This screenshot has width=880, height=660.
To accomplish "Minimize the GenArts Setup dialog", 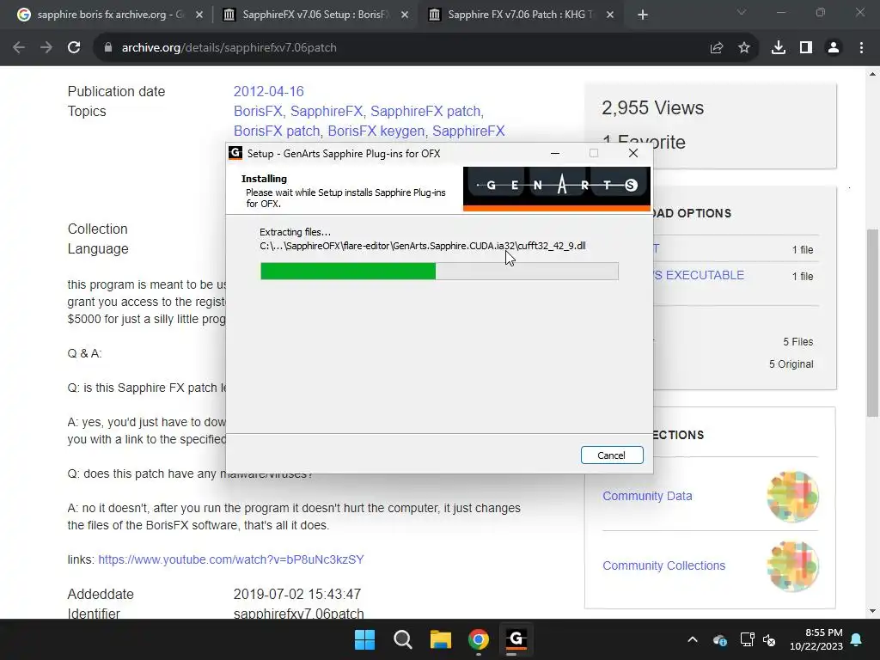I will pyautogui.click(x=555, y=153).
